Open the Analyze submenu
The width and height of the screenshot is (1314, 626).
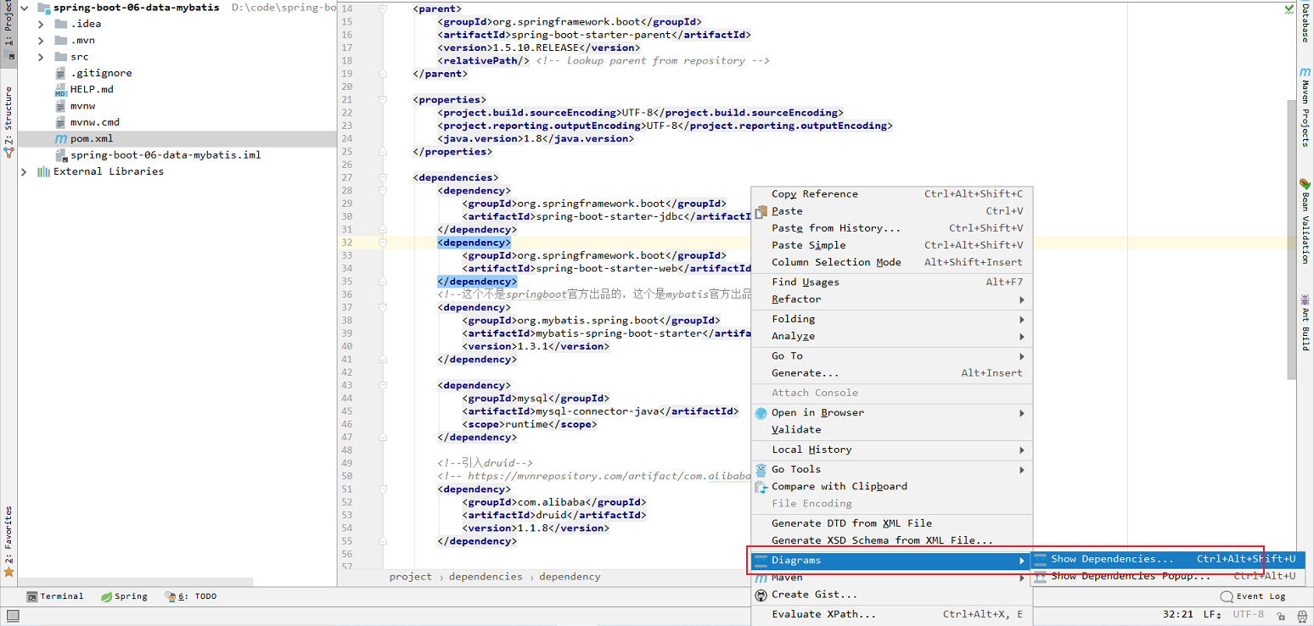pos(892,336)
